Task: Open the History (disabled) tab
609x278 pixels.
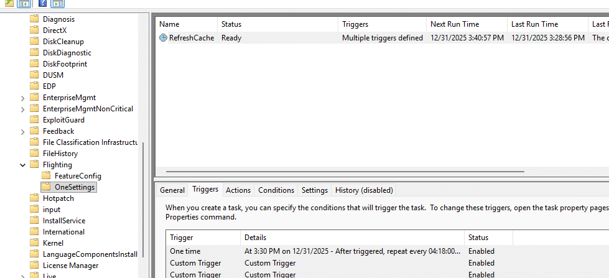Action: [363, 190]
